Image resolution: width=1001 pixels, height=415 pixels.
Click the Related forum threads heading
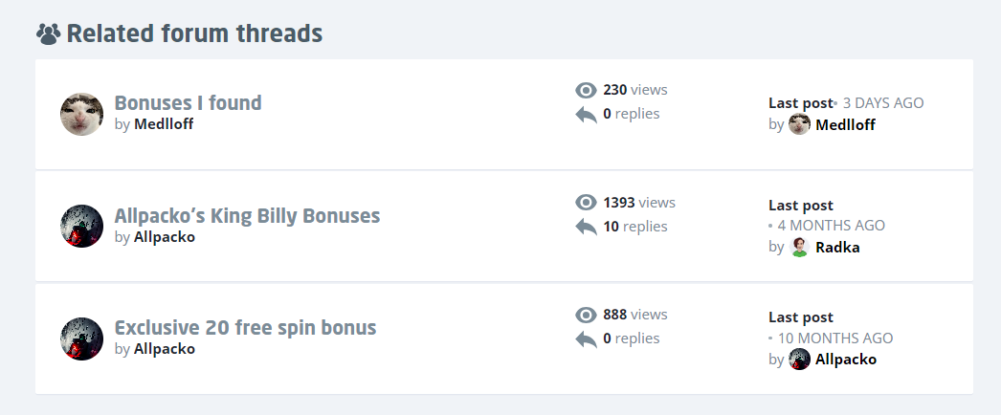194,34
